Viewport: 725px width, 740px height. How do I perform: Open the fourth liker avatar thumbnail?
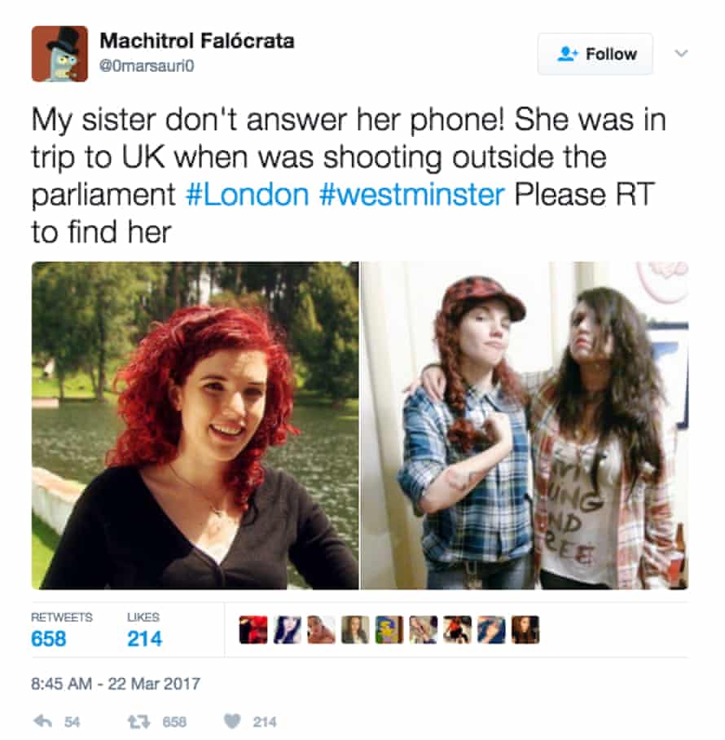coord(355,629)
